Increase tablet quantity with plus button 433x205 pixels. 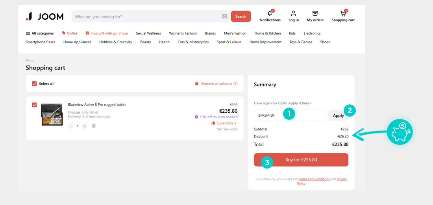tap(85, 126)
